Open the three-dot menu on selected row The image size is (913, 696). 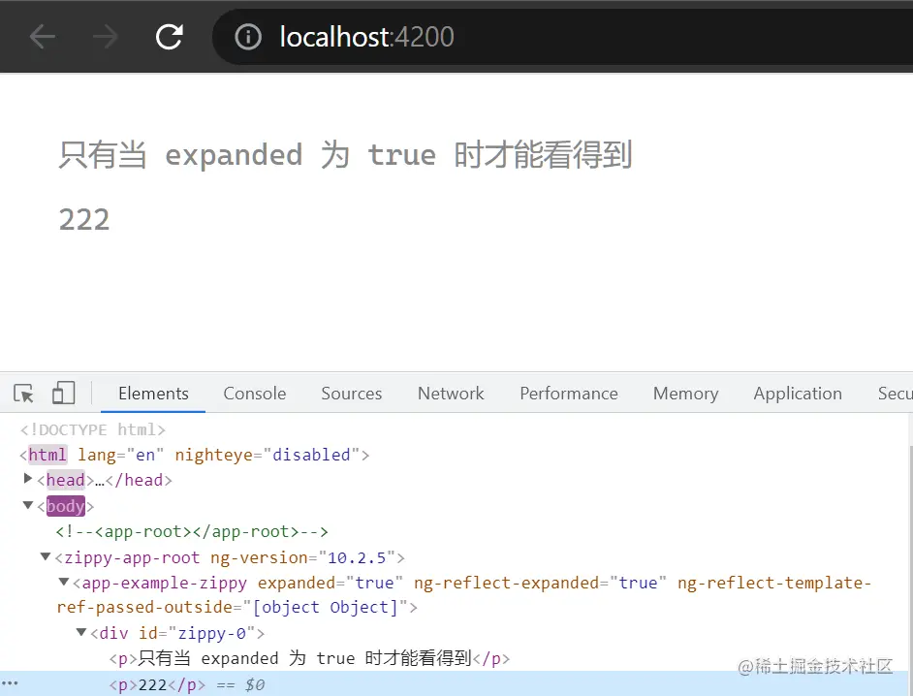tap(10, 683)
